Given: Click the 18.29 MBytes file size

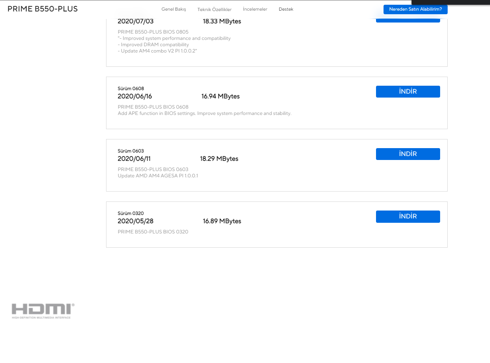Looking at the screenshot, I should [219, 159].
